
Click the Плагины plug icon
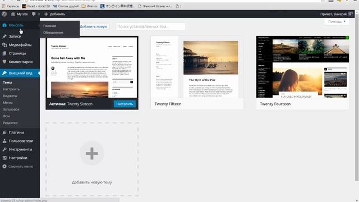click(4, 132)
